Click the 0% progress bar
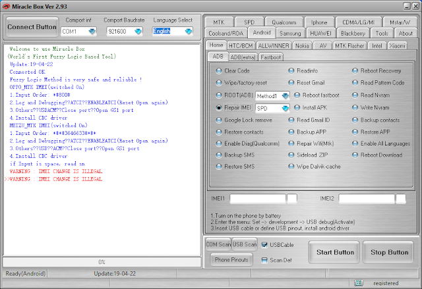This screenshot has height=289, width=422. tap(102, 262)
